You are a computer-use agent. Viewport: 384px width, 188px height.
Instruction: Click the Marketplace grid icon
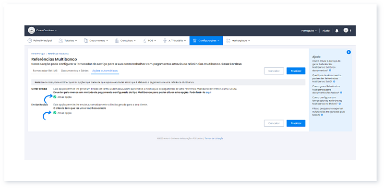click(x=228, y=41)
